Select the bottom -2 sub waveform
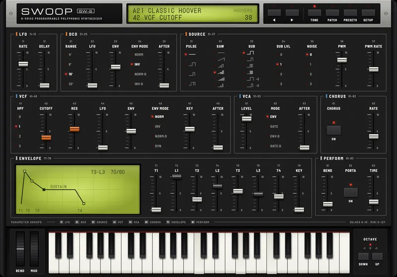The image size is (397, 277). point(253,86)
